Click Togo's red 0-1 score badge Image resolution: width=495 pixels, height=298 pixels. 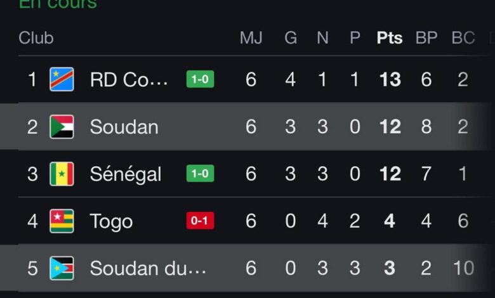click(200, 221)
